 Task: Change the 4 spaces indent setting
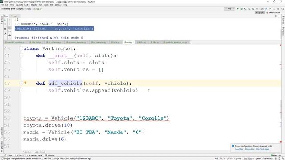tap(238, 159)
